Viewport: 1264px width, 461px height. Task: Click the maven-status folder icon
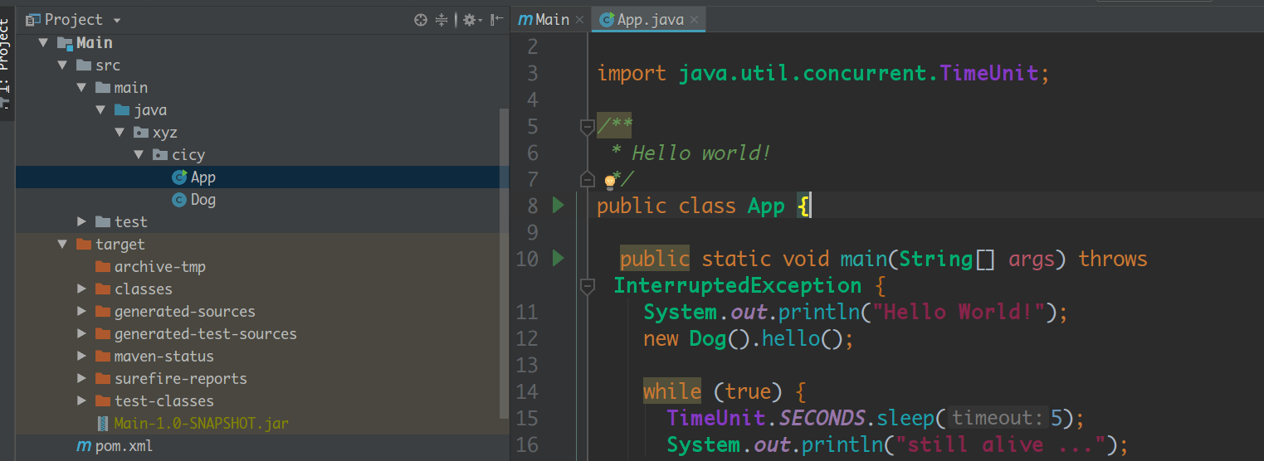pos(103,356)
